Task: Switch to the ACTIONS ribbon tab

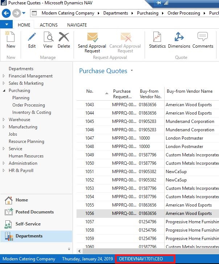Action: 49,25
